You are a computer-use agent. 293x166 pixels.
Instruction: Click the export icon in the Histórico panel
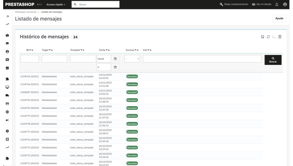coord(263,37)
